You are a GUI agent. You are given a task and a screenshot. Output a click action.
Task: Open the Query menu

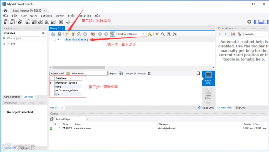34,15
